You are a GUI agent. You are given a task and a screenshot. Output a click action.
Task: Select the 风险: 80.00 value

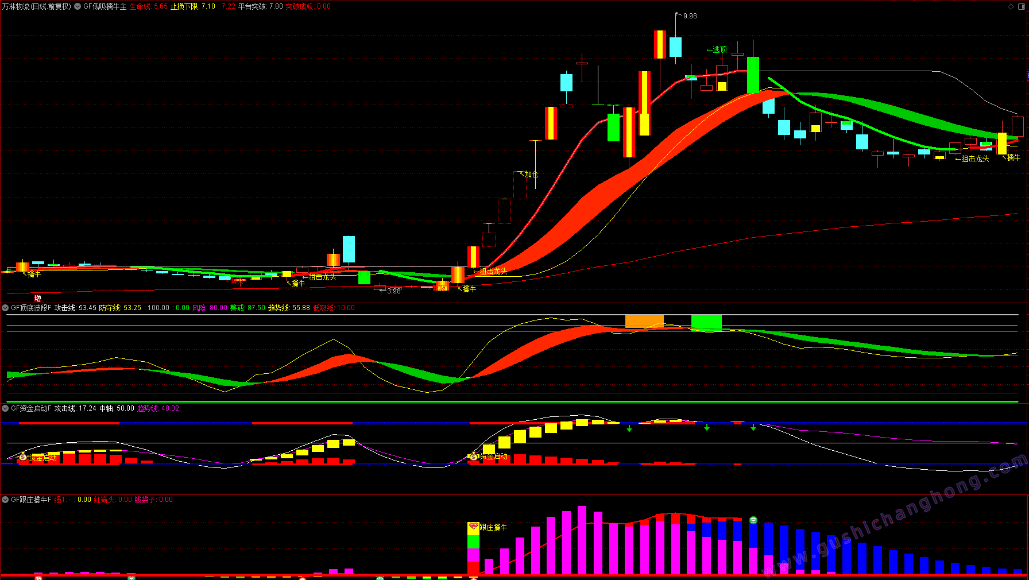point(210,308)
